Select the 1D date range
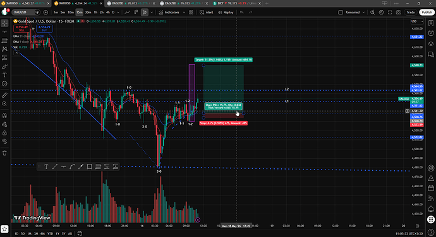The image size is (436, 237). pos(16,234)
